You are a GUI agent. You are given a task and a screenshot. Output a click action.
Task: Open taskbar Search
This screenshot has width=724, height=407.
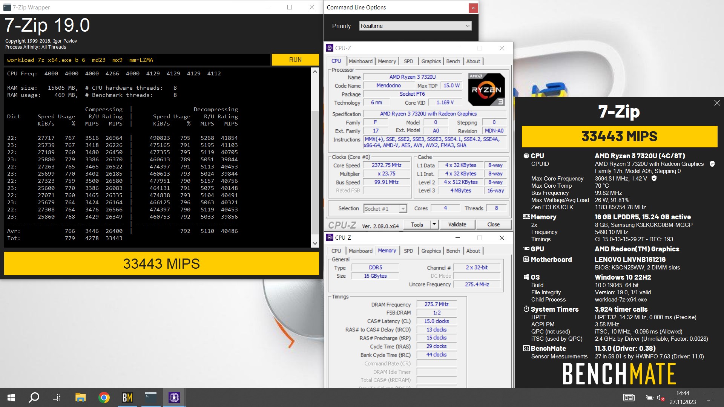[x=34, y=398]
